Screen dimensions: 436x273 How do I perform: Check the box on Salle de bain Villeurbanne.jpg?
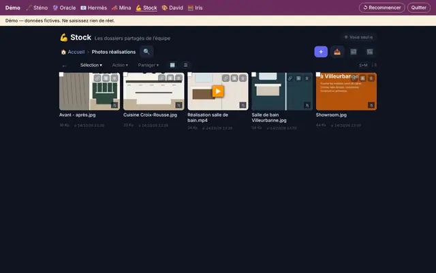(x=254, y=74)
